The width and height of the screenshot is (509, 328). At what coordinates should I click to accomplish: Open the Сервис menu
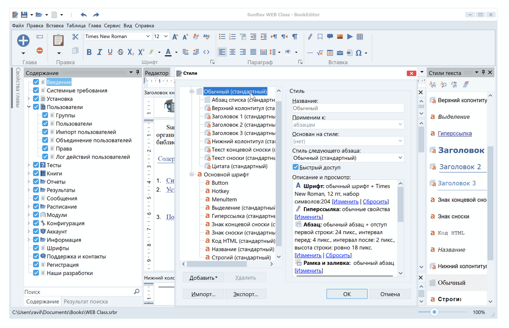(x=113, y=26)
